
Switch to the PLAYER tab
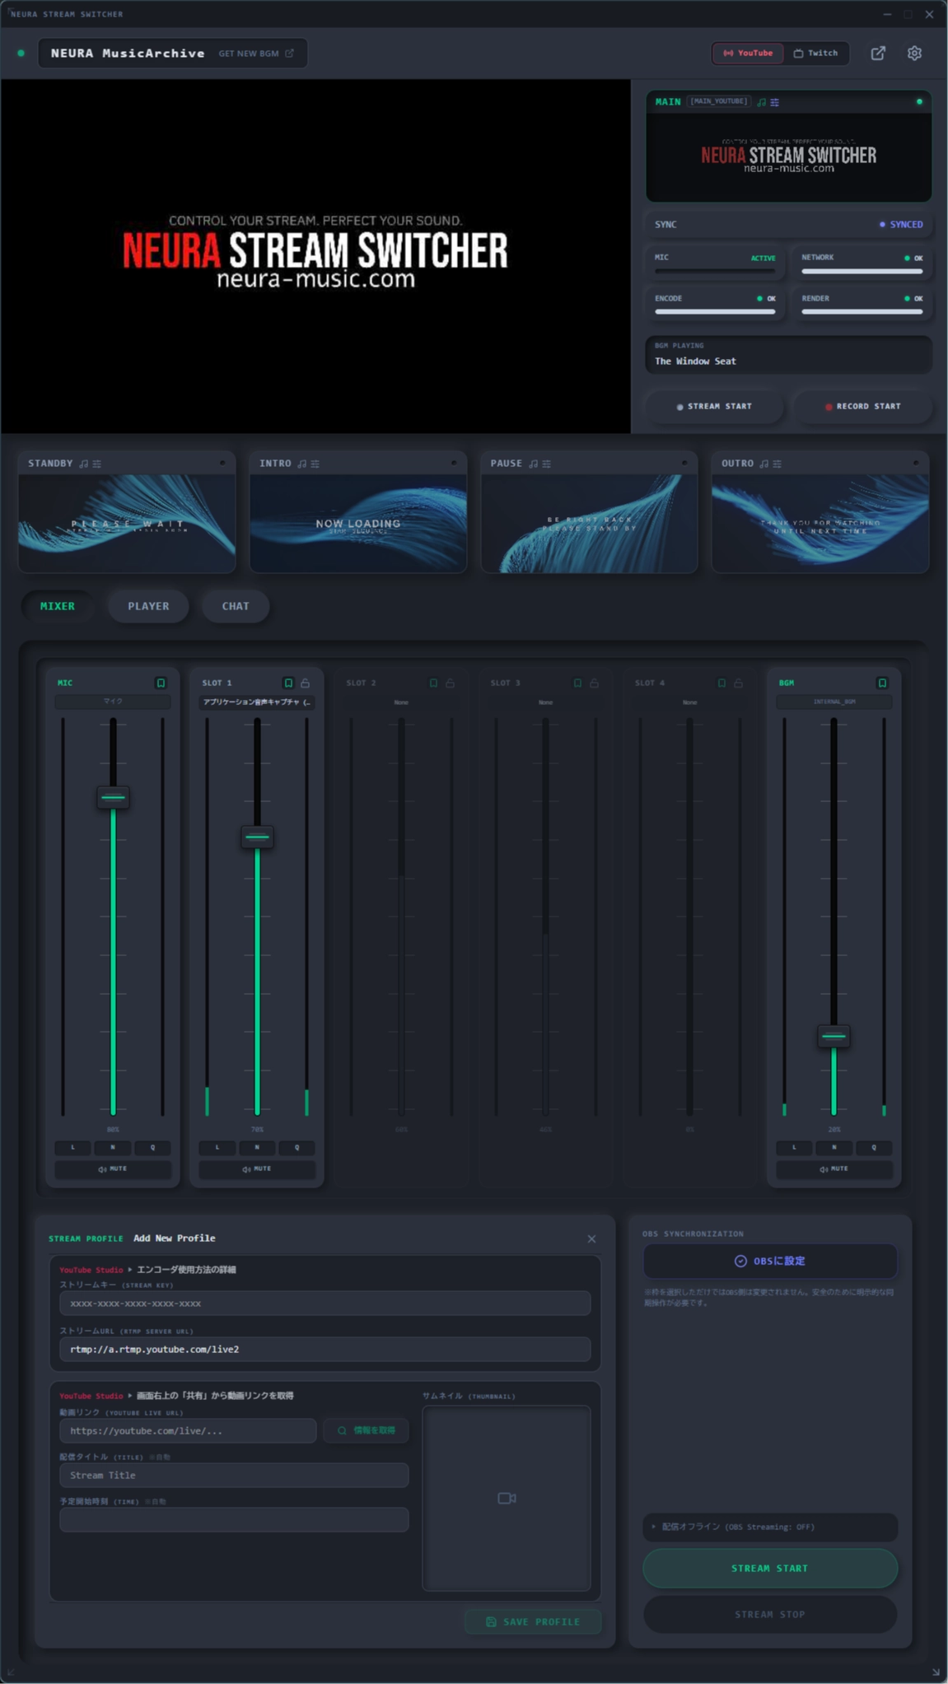148,606
